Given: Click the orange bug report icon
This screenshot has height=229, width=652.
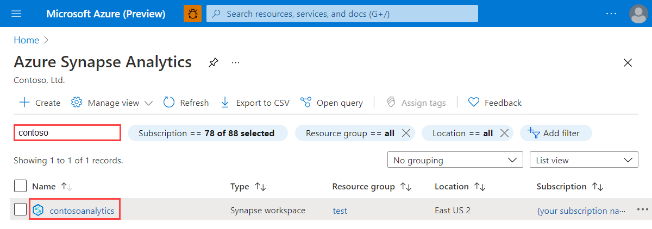Looking at the screenshot, I should pos(192,14).
